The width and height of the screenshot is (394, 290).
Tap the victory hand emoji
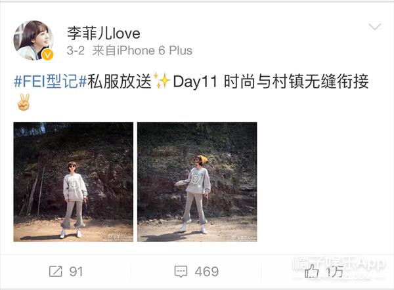pyautogui.click(x=24, y=102)
